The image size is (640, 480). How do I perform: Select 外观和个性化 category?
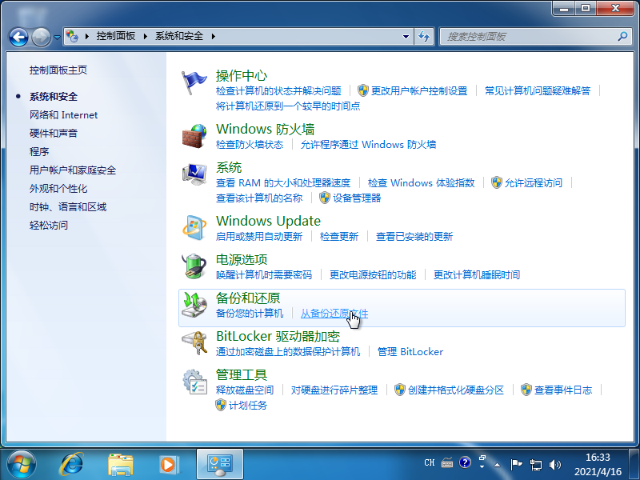pos(58,189)
